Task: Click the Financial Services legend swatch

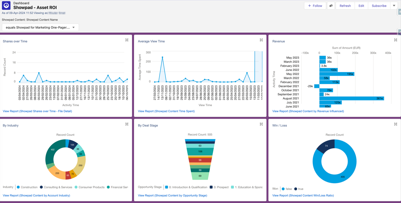Action: click(108, 187)
